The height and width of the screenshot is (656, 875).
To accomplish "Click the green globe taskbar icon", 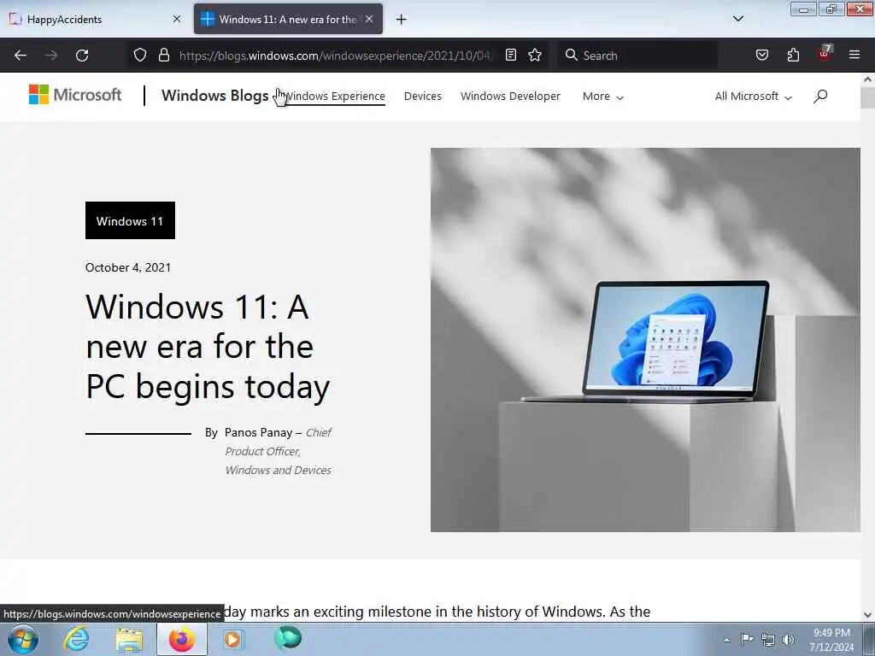I will 288,638.
